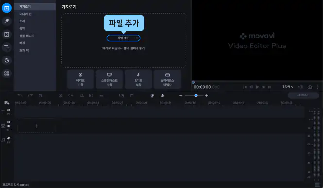324x188 pixels.
Task: Click the 스크린캐스트 기록 button
Action: [x=109, y=79]
